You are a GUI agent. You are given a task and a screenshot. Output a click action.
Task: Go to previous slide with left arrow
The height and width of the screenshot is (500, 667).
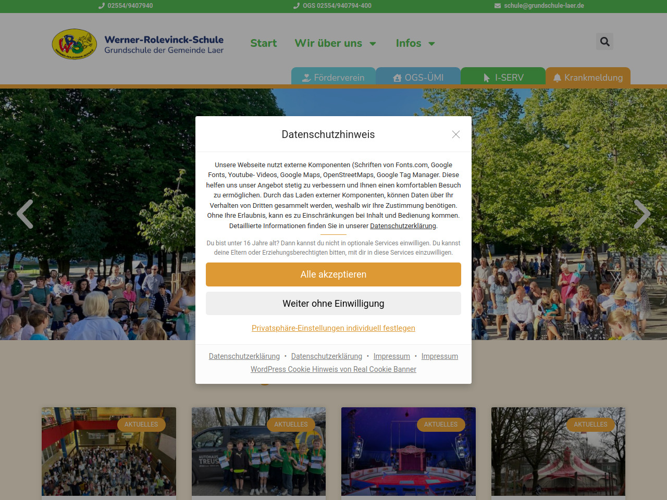coord(25,214)
